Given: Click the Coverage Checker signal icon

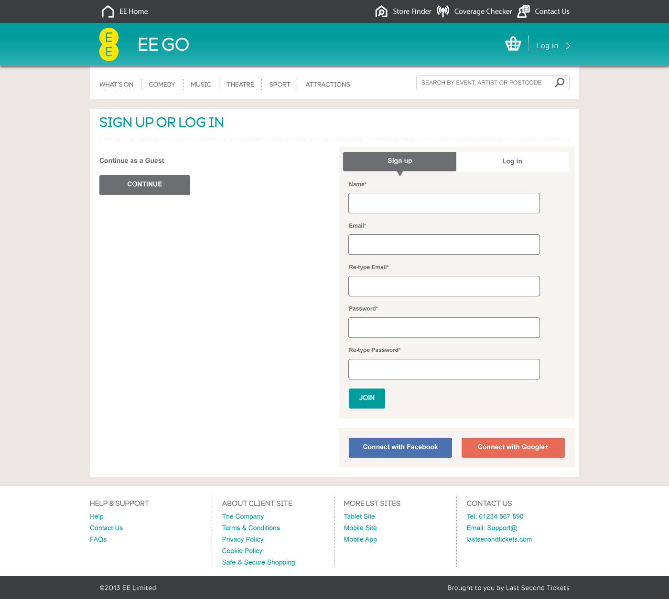Looking at the screenshot, I should 443,11.
